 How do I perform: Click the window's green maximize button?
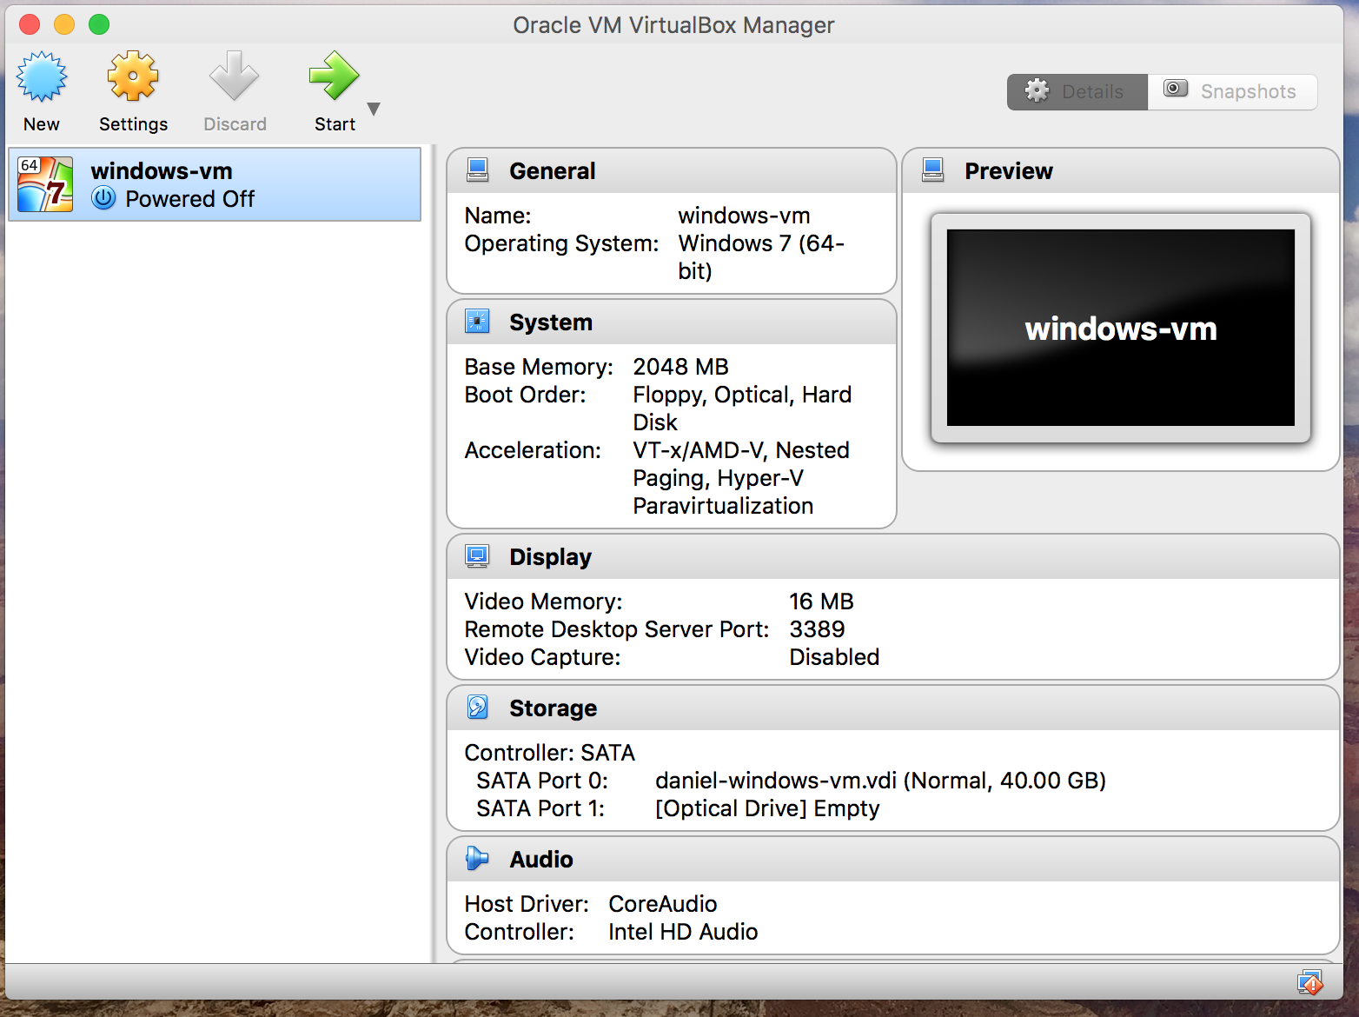[x=99, y=24]
